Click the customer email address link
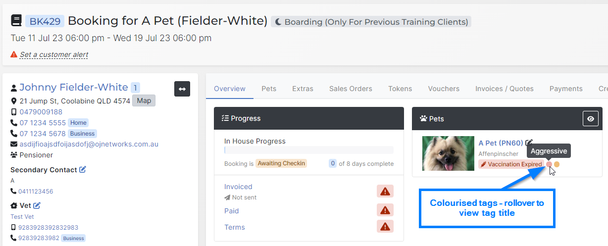Image resolution: width=608 pixels, height=246 pixels. pos(89,144)
